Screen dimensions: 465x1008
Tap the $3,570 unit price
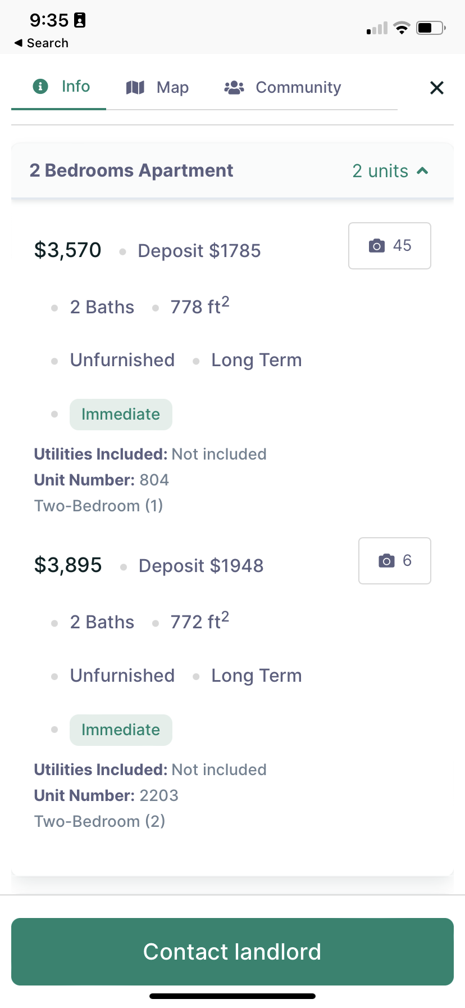pos(68,250)
